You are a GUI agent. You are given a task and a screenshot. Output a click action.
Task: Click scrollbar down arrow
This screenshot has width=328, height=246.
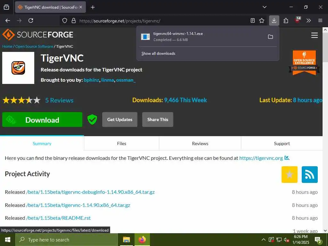click(x=325, y=231)
